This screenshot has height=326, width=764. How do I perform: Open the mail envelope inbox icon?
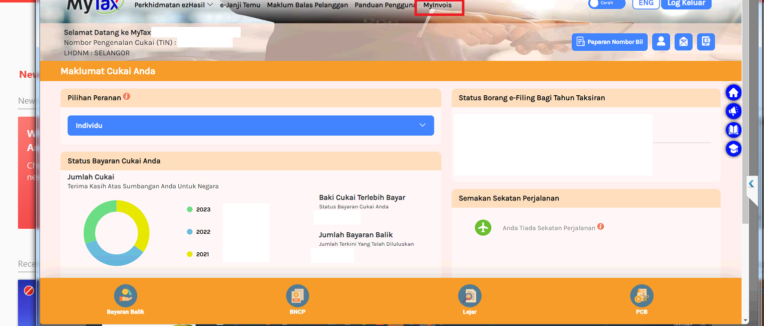click(x=683, y=42)
